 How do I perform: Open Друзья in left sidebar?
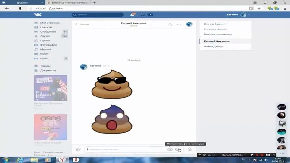45,36
